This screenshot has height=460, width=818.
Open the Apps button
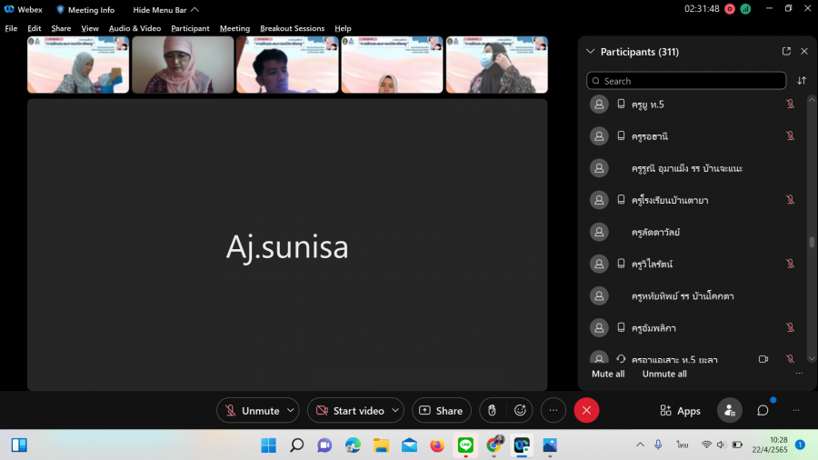tap(680, 411)
